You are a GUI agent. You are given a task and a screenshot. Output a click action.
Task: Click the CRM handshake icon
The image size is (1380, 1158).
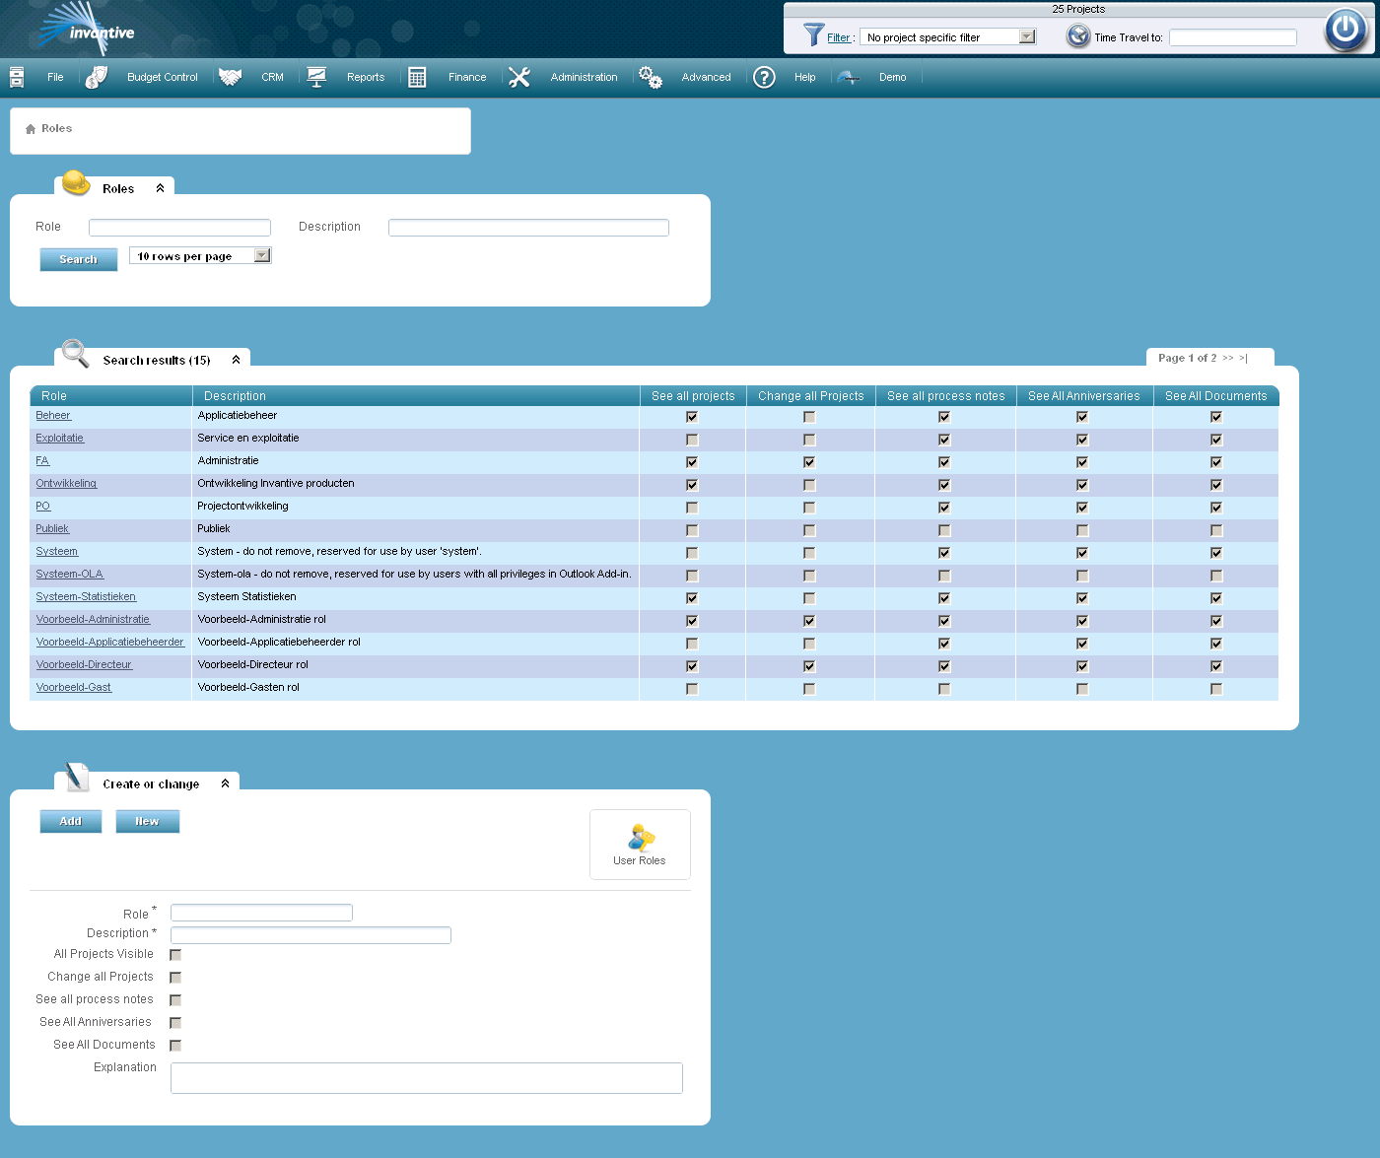click(x=231, y=77)
